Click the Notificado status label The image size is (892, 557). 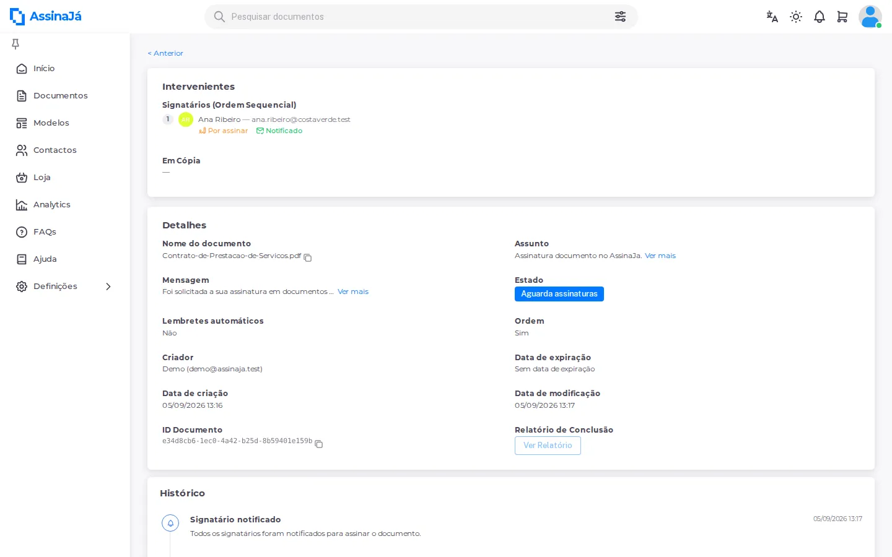click(279, 131)
